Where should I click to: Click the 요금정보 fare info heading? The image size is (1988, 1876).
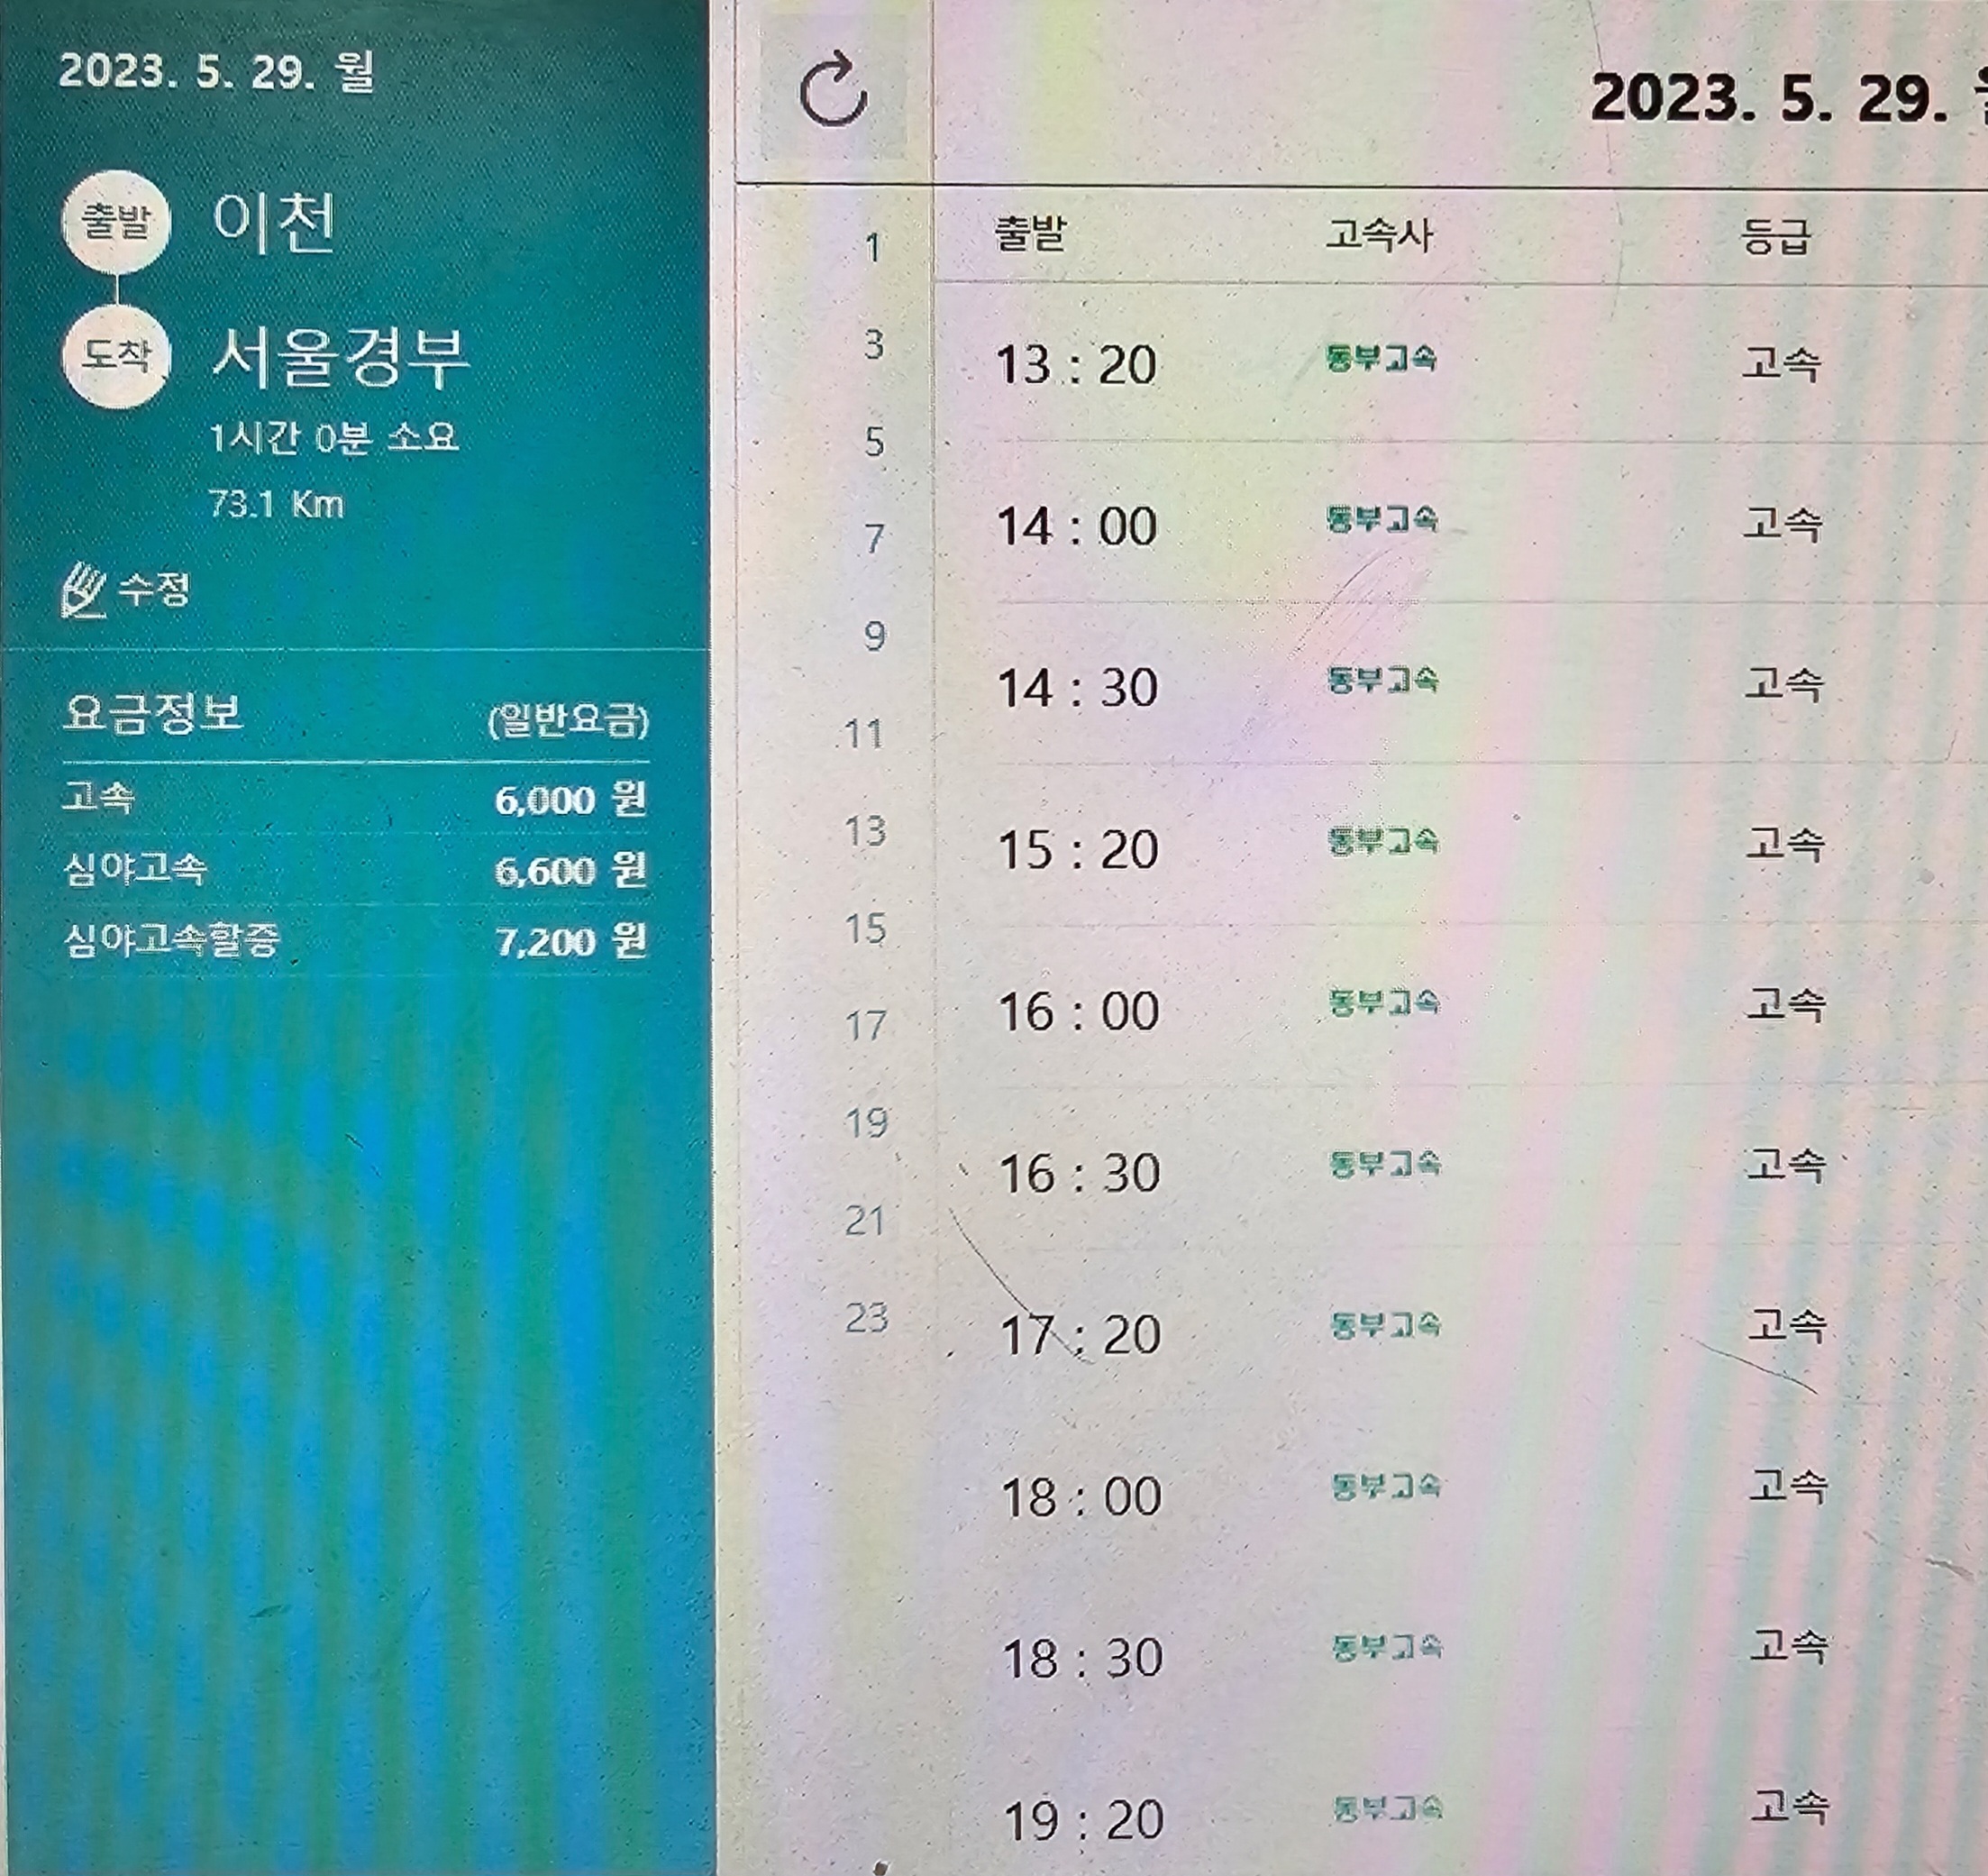[x=152, y=714]
